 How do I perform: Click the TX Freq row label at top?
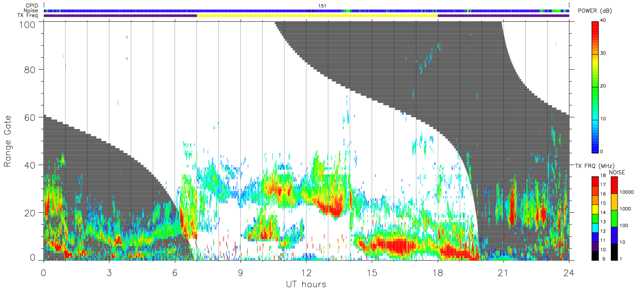tap(28, 16)
